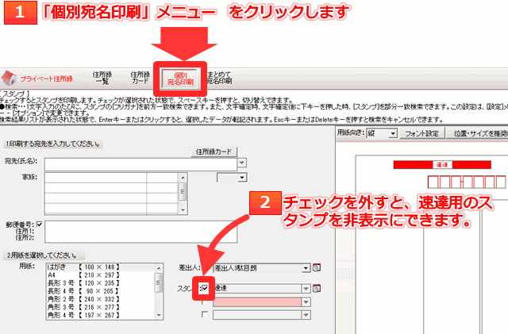
Task: Select 角形2号【240 × 332】 paper
Action: 101,299
